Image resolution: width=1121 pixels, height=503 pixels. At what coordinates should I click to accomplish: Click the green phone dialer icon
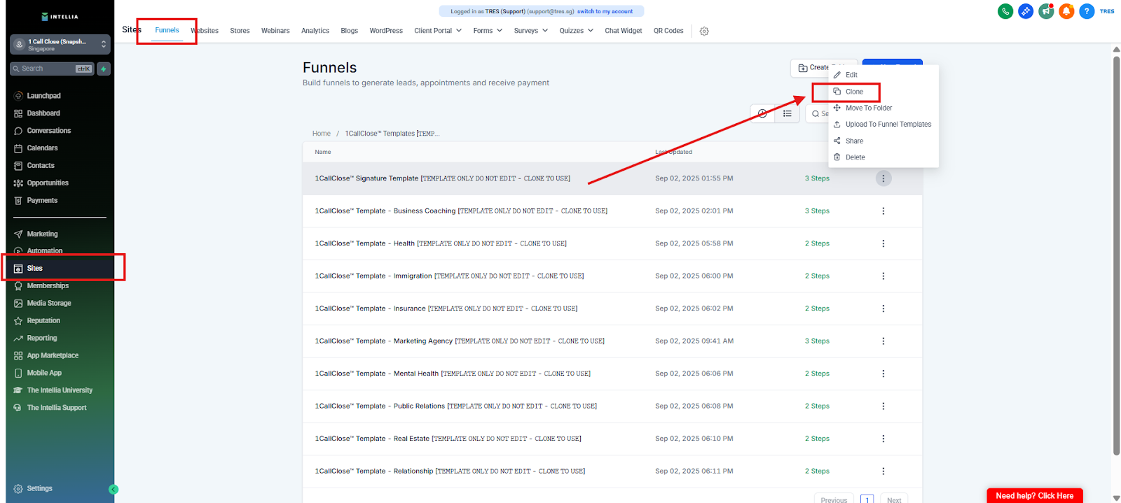(1005, 11)
